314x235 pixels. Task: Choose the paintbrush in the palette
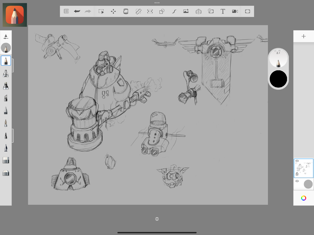pos(6,123)
